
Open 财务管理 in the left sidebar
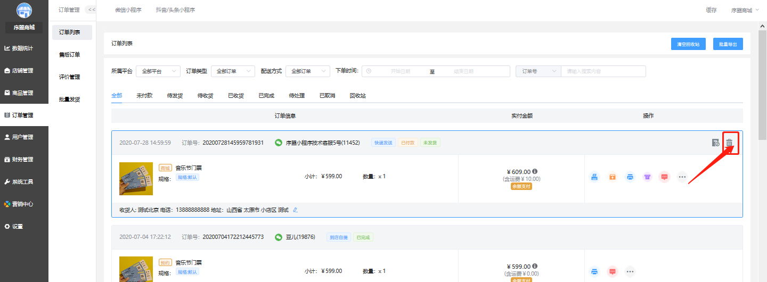(24, 160)
